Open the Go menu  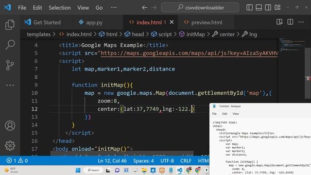(x=99, y=8)
